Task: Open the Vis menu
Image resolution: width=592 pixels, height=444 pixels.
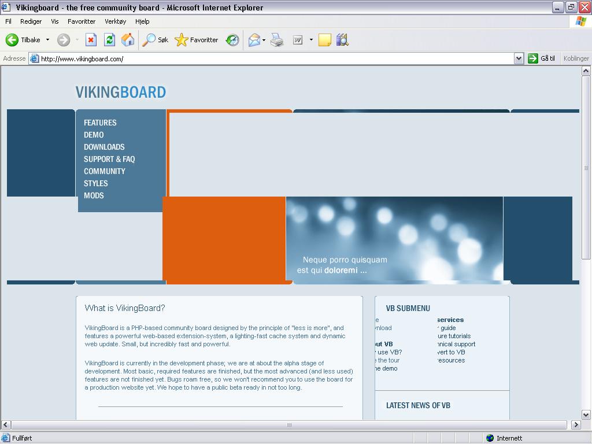Action: (x=55, y=21)
